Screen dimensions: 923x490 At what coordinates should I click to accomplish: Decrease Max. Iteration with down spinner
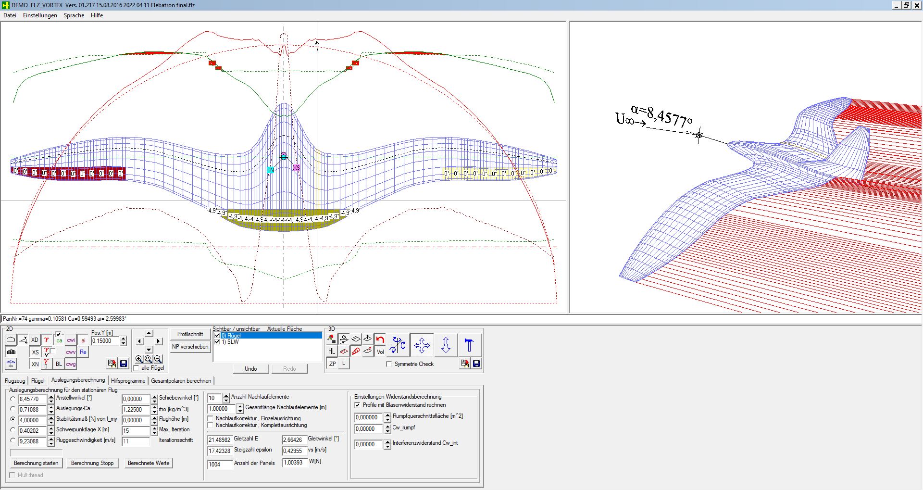coord(154,433)
